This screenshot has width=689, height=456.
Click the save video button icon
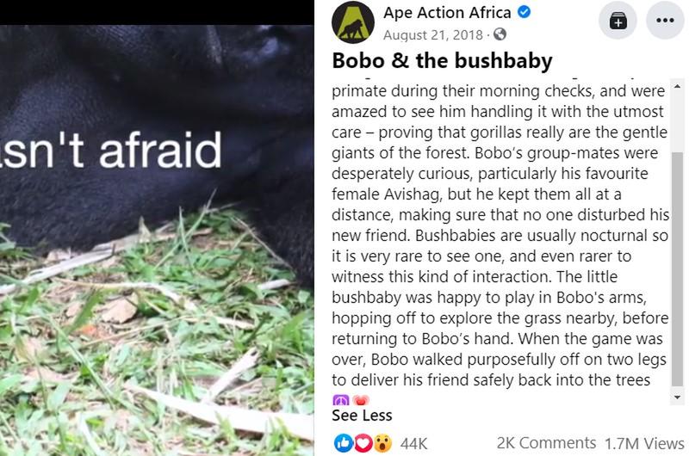click(x=618, y=22)
